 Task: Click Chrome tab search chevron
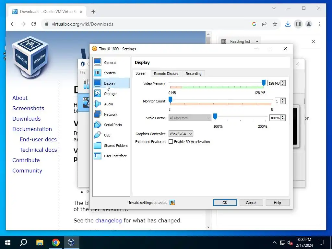(274, 8)
